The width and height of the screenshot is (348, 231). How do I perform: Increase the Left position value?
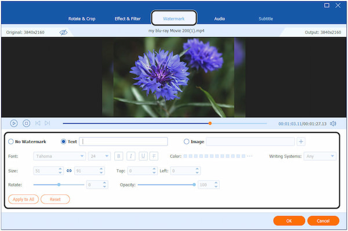pos(197,169)
